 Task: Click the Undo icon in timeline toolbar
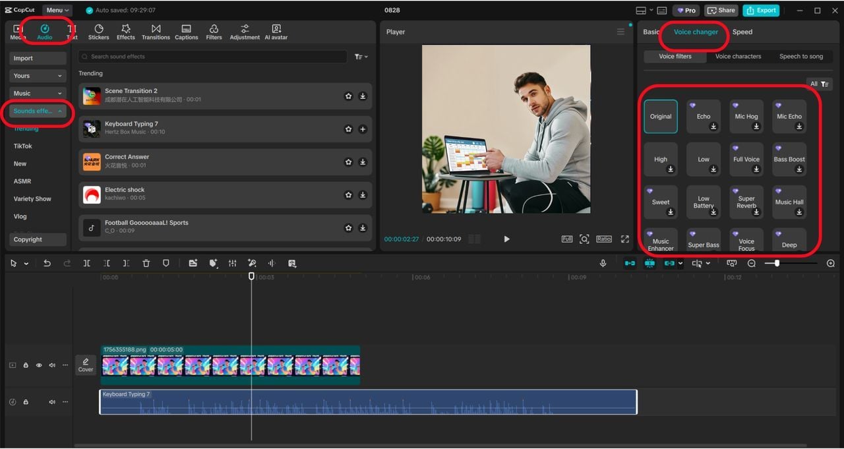click(x=47, y=263)
